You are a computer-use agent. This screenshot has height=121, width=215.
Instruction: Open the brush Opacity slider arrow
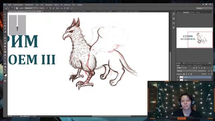[x=50, y=8]
